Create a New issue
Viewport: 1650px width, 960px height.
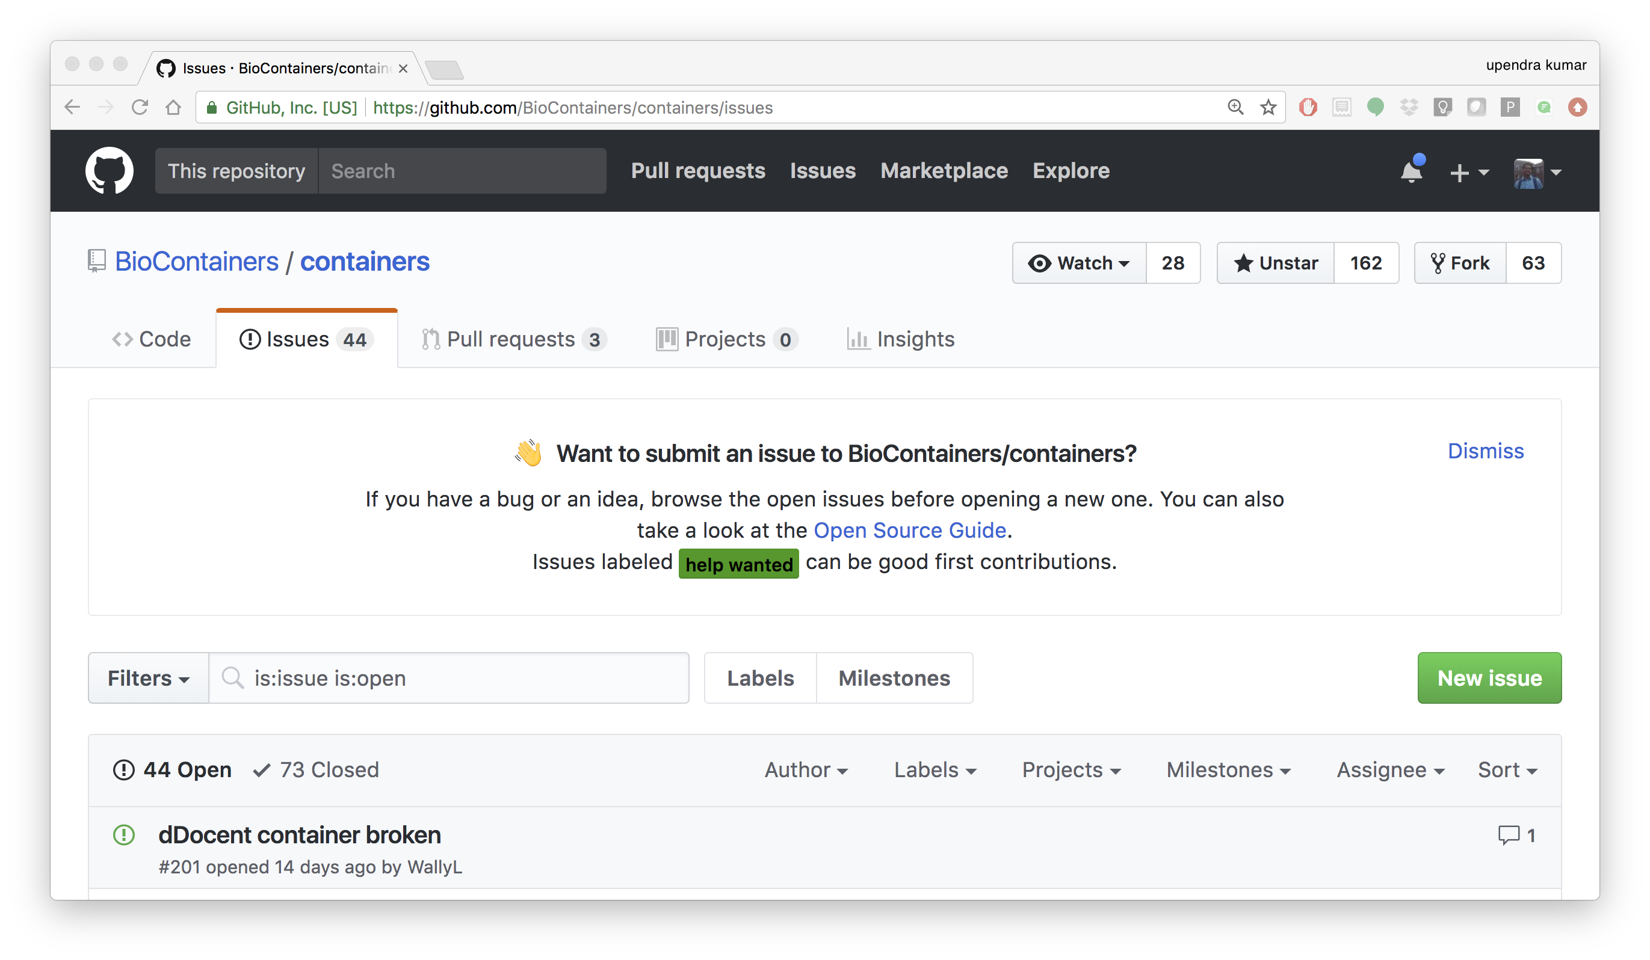click(x=1489, y=678)
